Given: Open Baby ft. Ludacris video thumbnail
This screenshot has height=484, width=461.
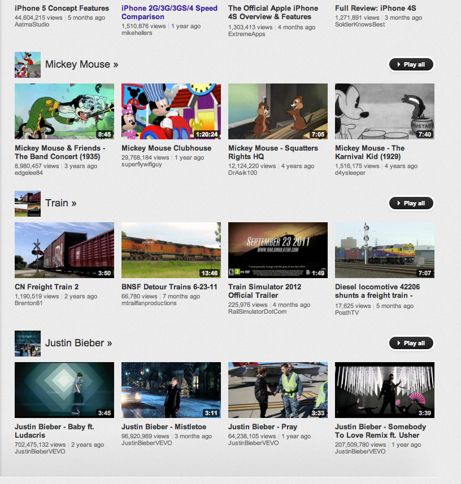Looking at the screenshot, I should coord(64,390).
